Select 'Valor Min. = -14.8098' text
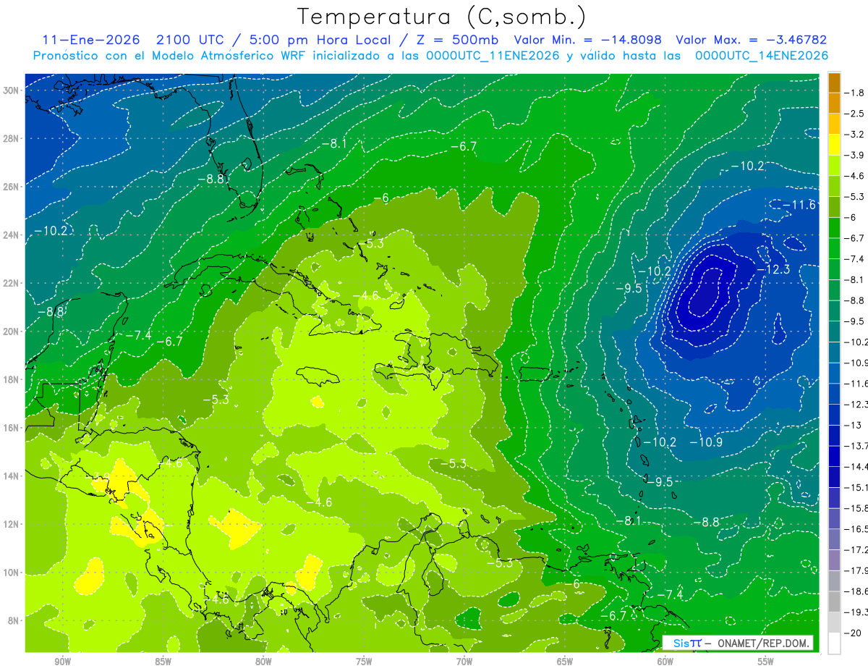Viewport: 868px width, 671px height. click(x=587, y=40)
